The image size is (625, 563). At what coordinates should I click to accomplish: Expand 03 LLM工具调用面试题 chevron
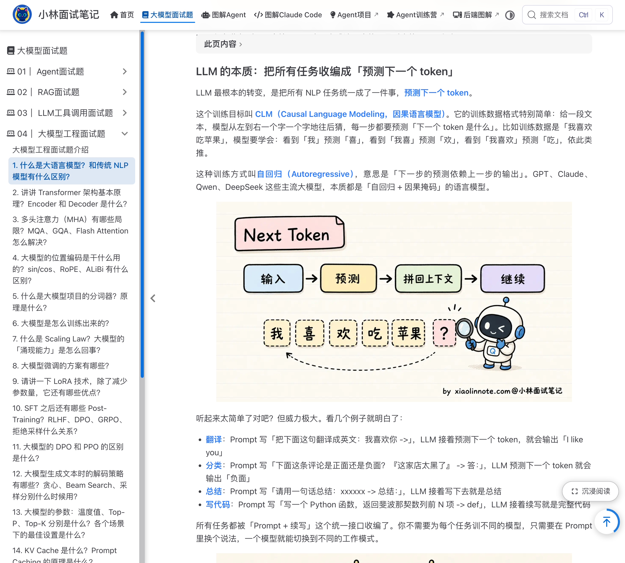point(125,113)
